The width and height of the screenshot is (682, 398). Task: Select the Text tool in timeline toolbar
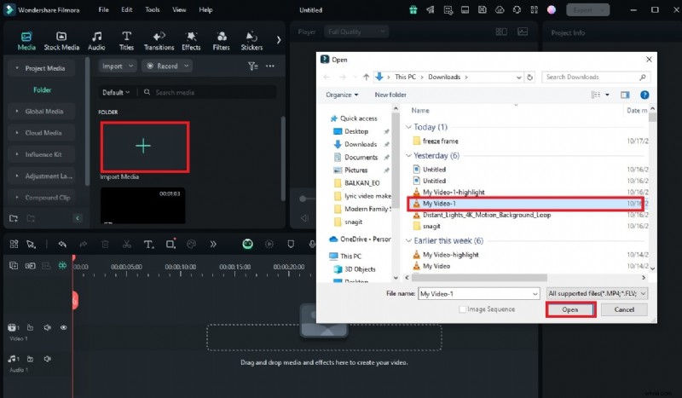pyautogui.click(x=147, y=245)
